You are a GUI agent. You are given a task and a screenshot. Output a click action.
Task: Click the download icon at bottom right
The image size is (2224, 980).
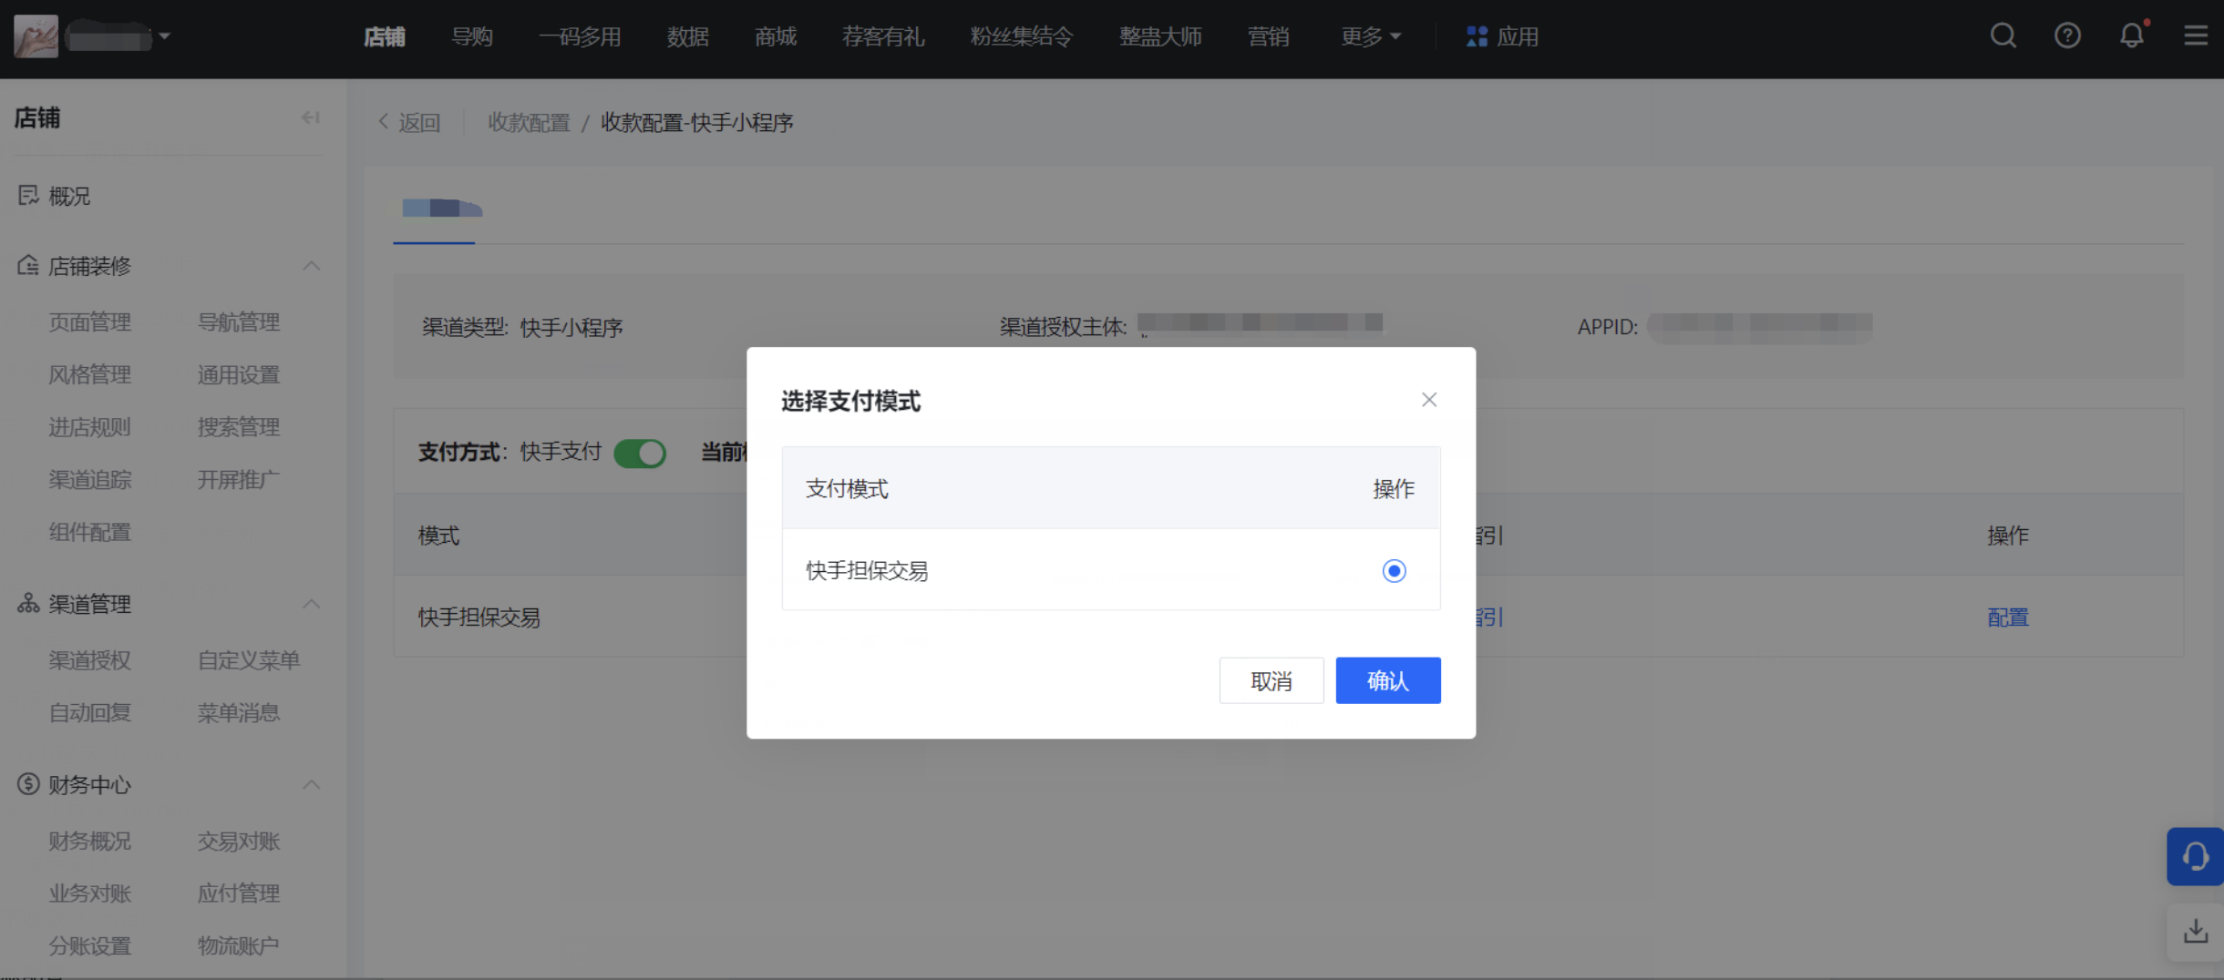pyautogui.click(x=2195, y=932)
